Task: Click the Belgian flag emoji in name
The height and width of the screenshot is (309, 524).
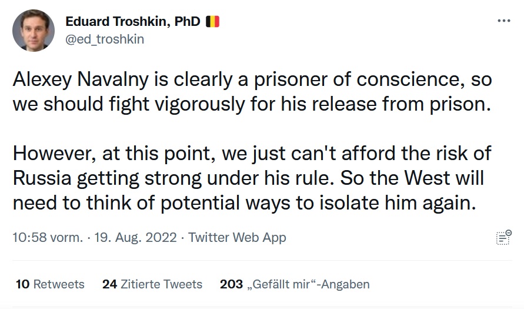Action: [212, 21]
